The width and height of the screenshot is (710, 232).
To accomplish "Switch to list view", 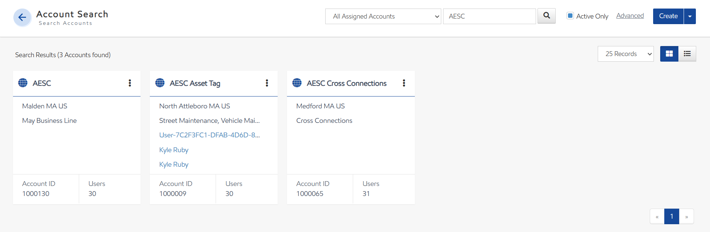I will pos(687,54).
